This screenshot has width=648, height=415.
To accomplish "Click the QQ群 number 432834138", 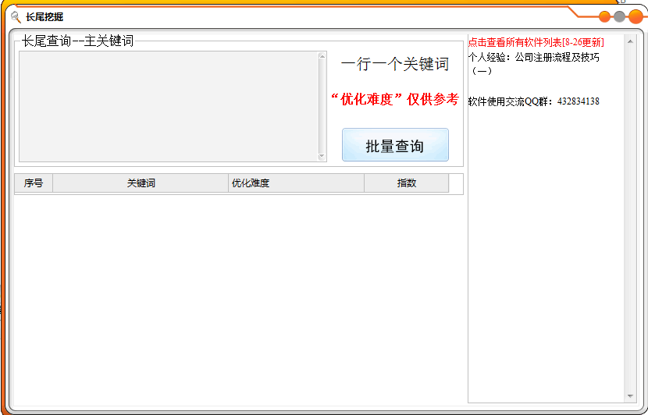I will point(578,101).
